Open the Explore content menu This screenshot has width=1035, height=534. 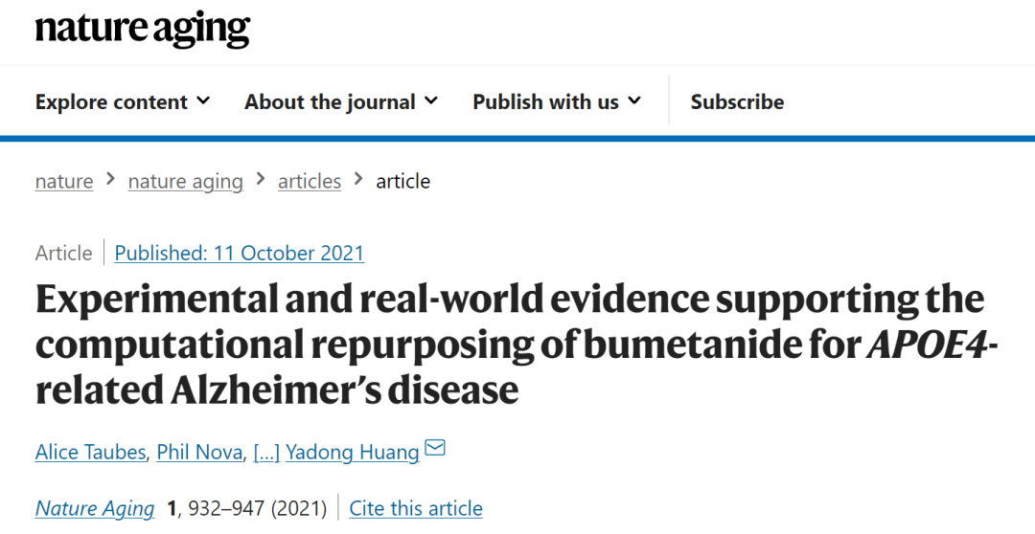[x=123, y=101]
